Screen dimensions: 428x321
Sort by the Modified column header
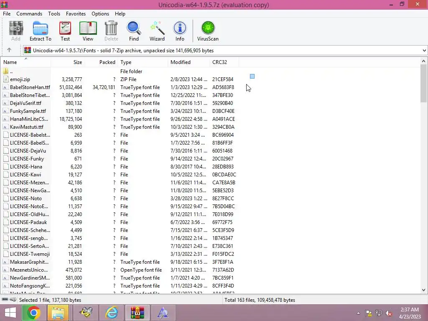click(189, 62)
